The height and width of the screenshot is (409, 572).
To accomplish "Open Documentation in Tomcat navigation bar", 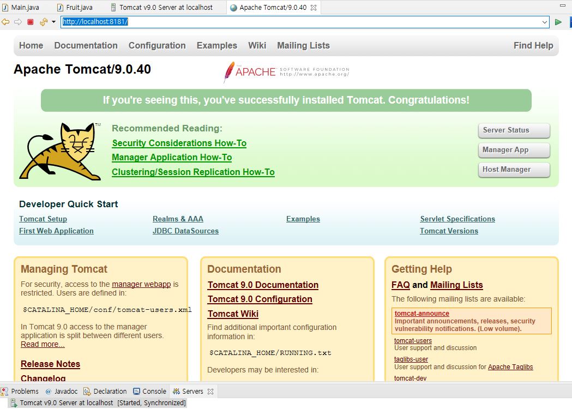I will (x=86, y=46).
